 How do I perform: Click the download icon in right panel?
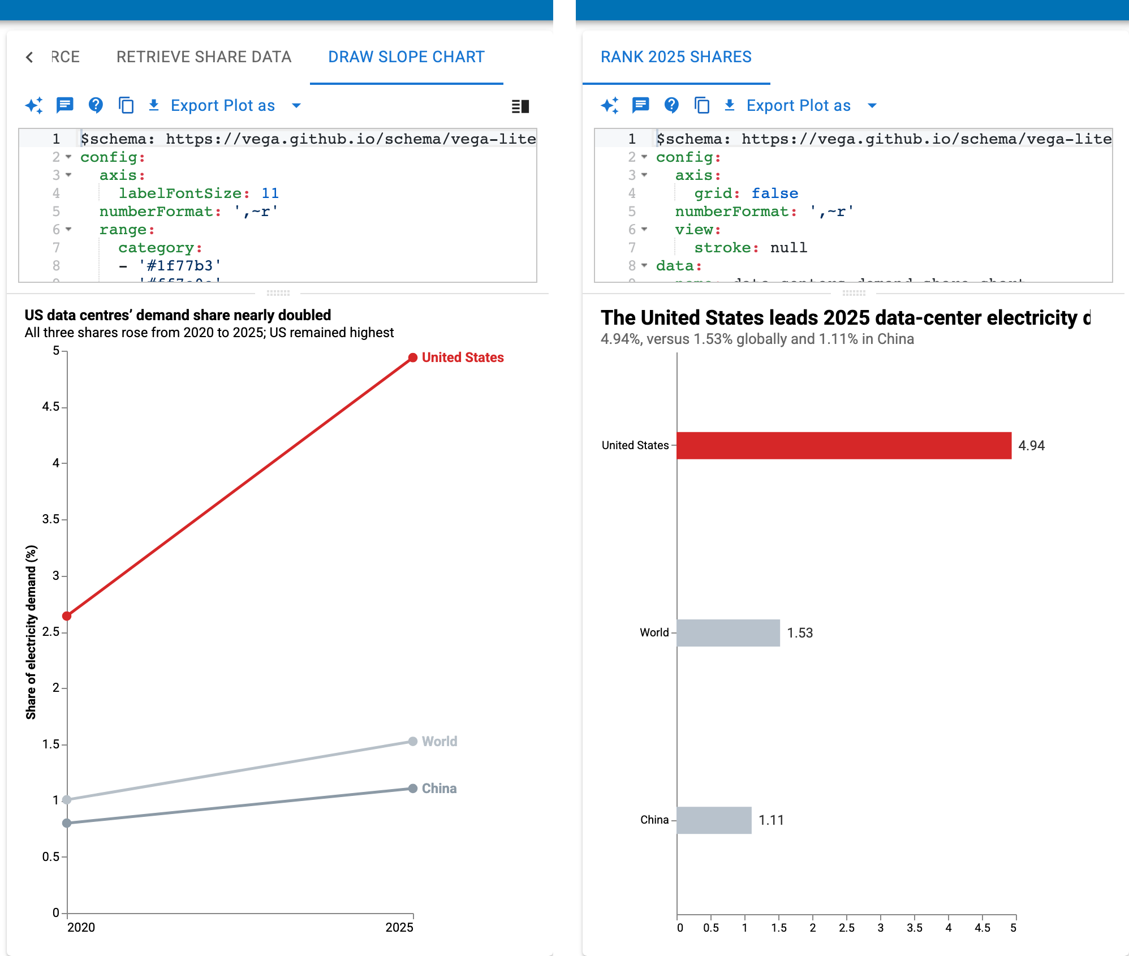coord(730,105)
